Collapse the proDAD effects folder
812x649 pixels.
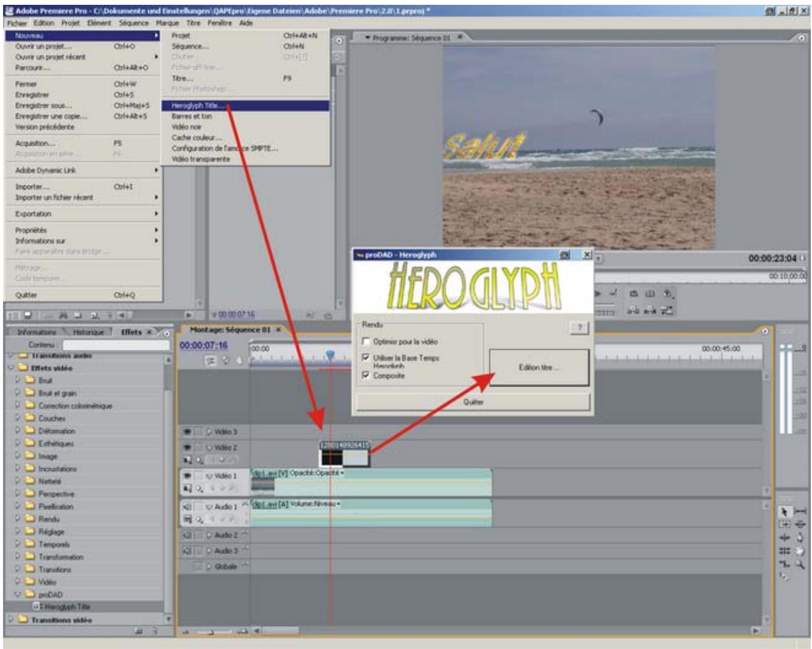18,595
